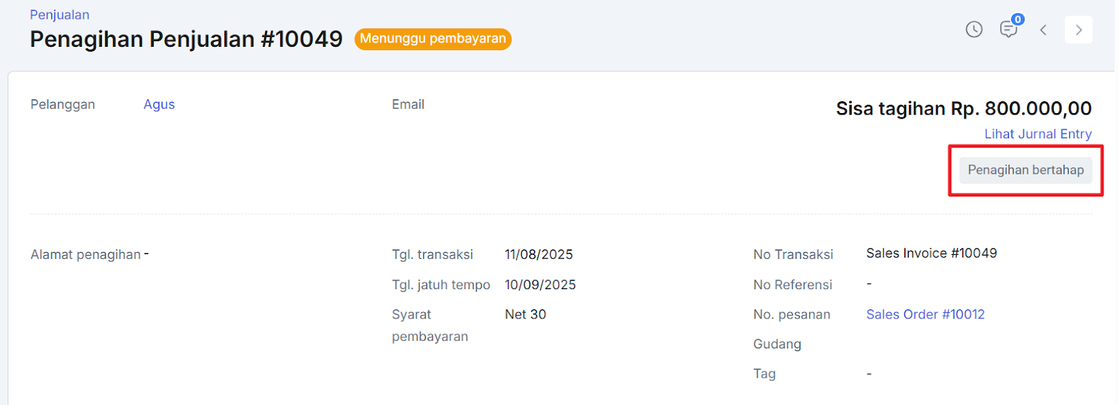The height and width of the screenshot is (405, 1118).
Task: Click the Penjualan breadcrumb link
Action: click(59, 15)
